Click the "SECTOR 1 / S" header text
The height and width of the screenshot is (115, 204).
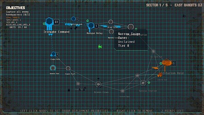pyautogui.click(x=157, y=5)
